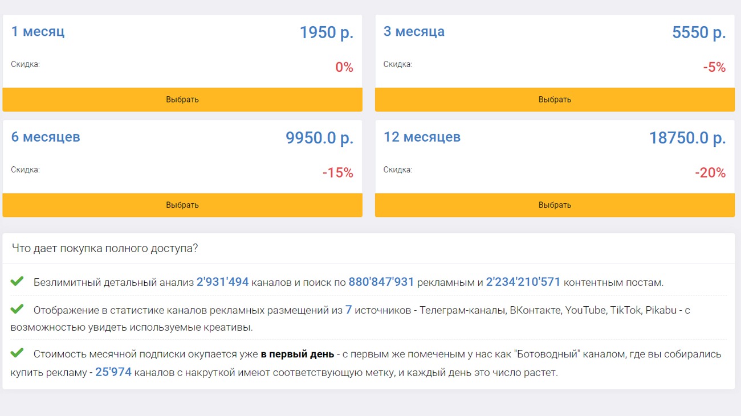Viewport: 741px width, 416px height.
Task: Click the '1 месяц' plan title
Action: click(38, 31)
